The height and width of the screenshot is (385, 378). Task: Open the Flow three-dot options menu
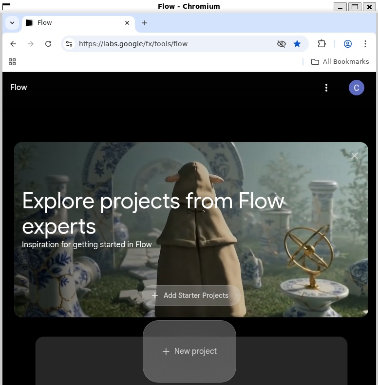click(x=326, y=88)
